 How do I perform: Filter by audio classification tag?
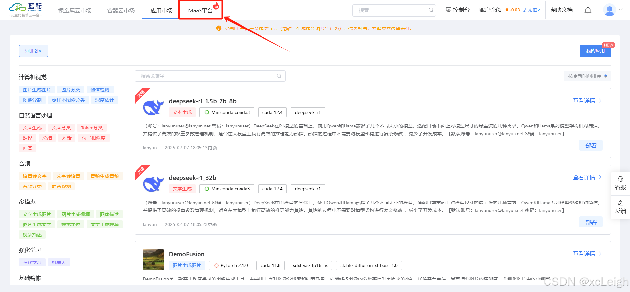(x=32, y=186)
